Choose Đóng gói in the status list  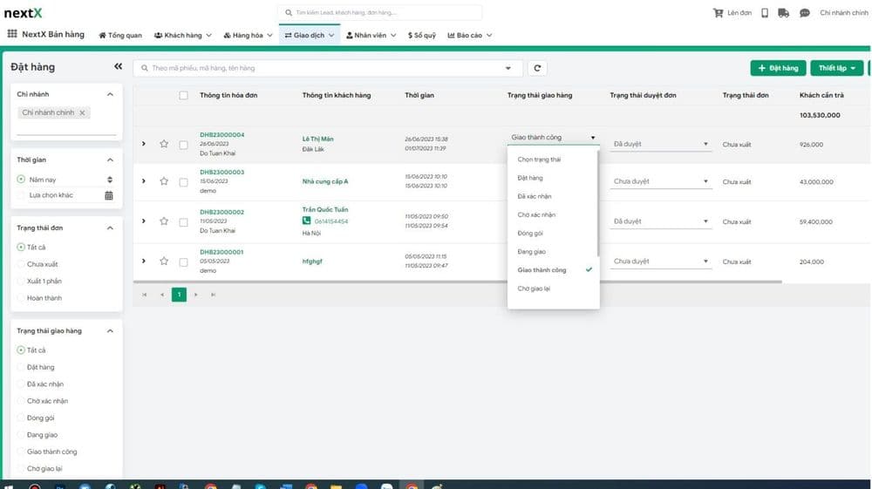[530, 234]
